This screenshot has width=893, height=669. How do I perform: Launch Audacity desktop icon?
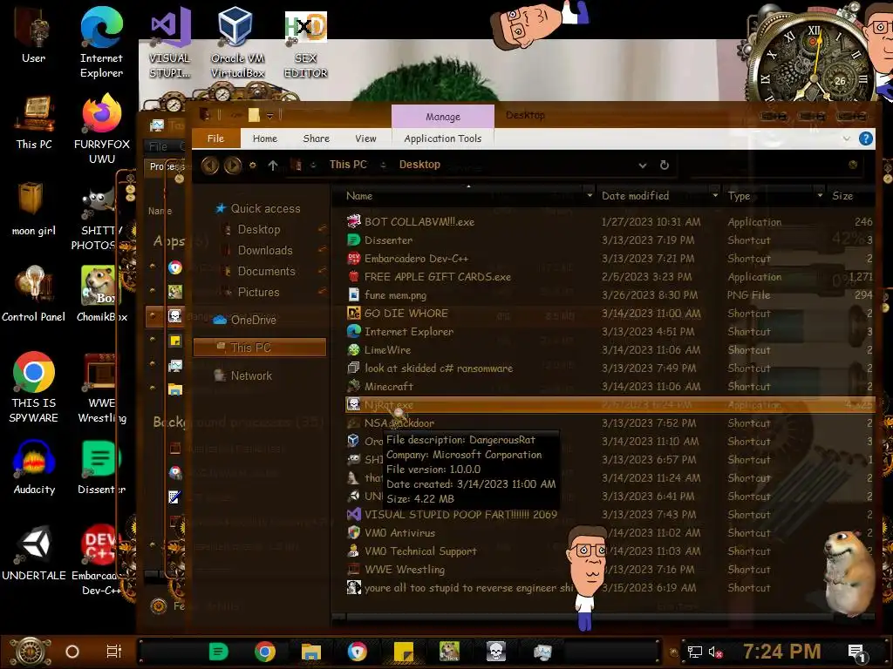[x=34, y=467]
